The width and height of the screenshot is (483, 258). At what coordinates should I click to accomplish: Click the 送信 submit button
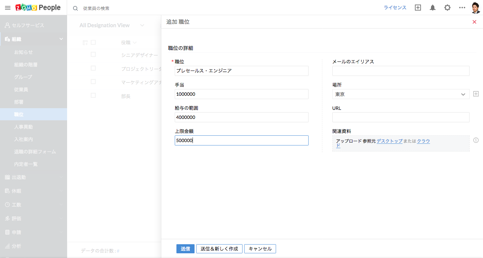pyautogui.click(x=185, y=249)
